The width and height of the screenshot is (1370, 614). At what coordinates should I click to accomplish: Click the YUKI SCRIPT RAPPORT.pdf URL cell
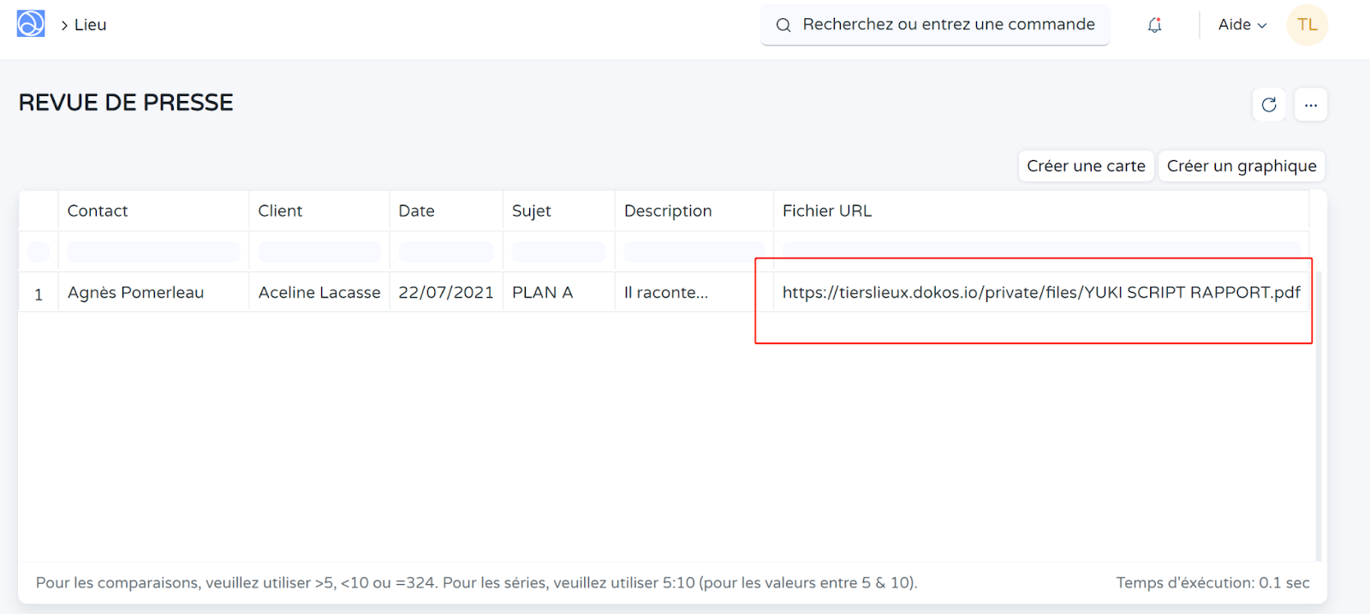[1040, 293]
